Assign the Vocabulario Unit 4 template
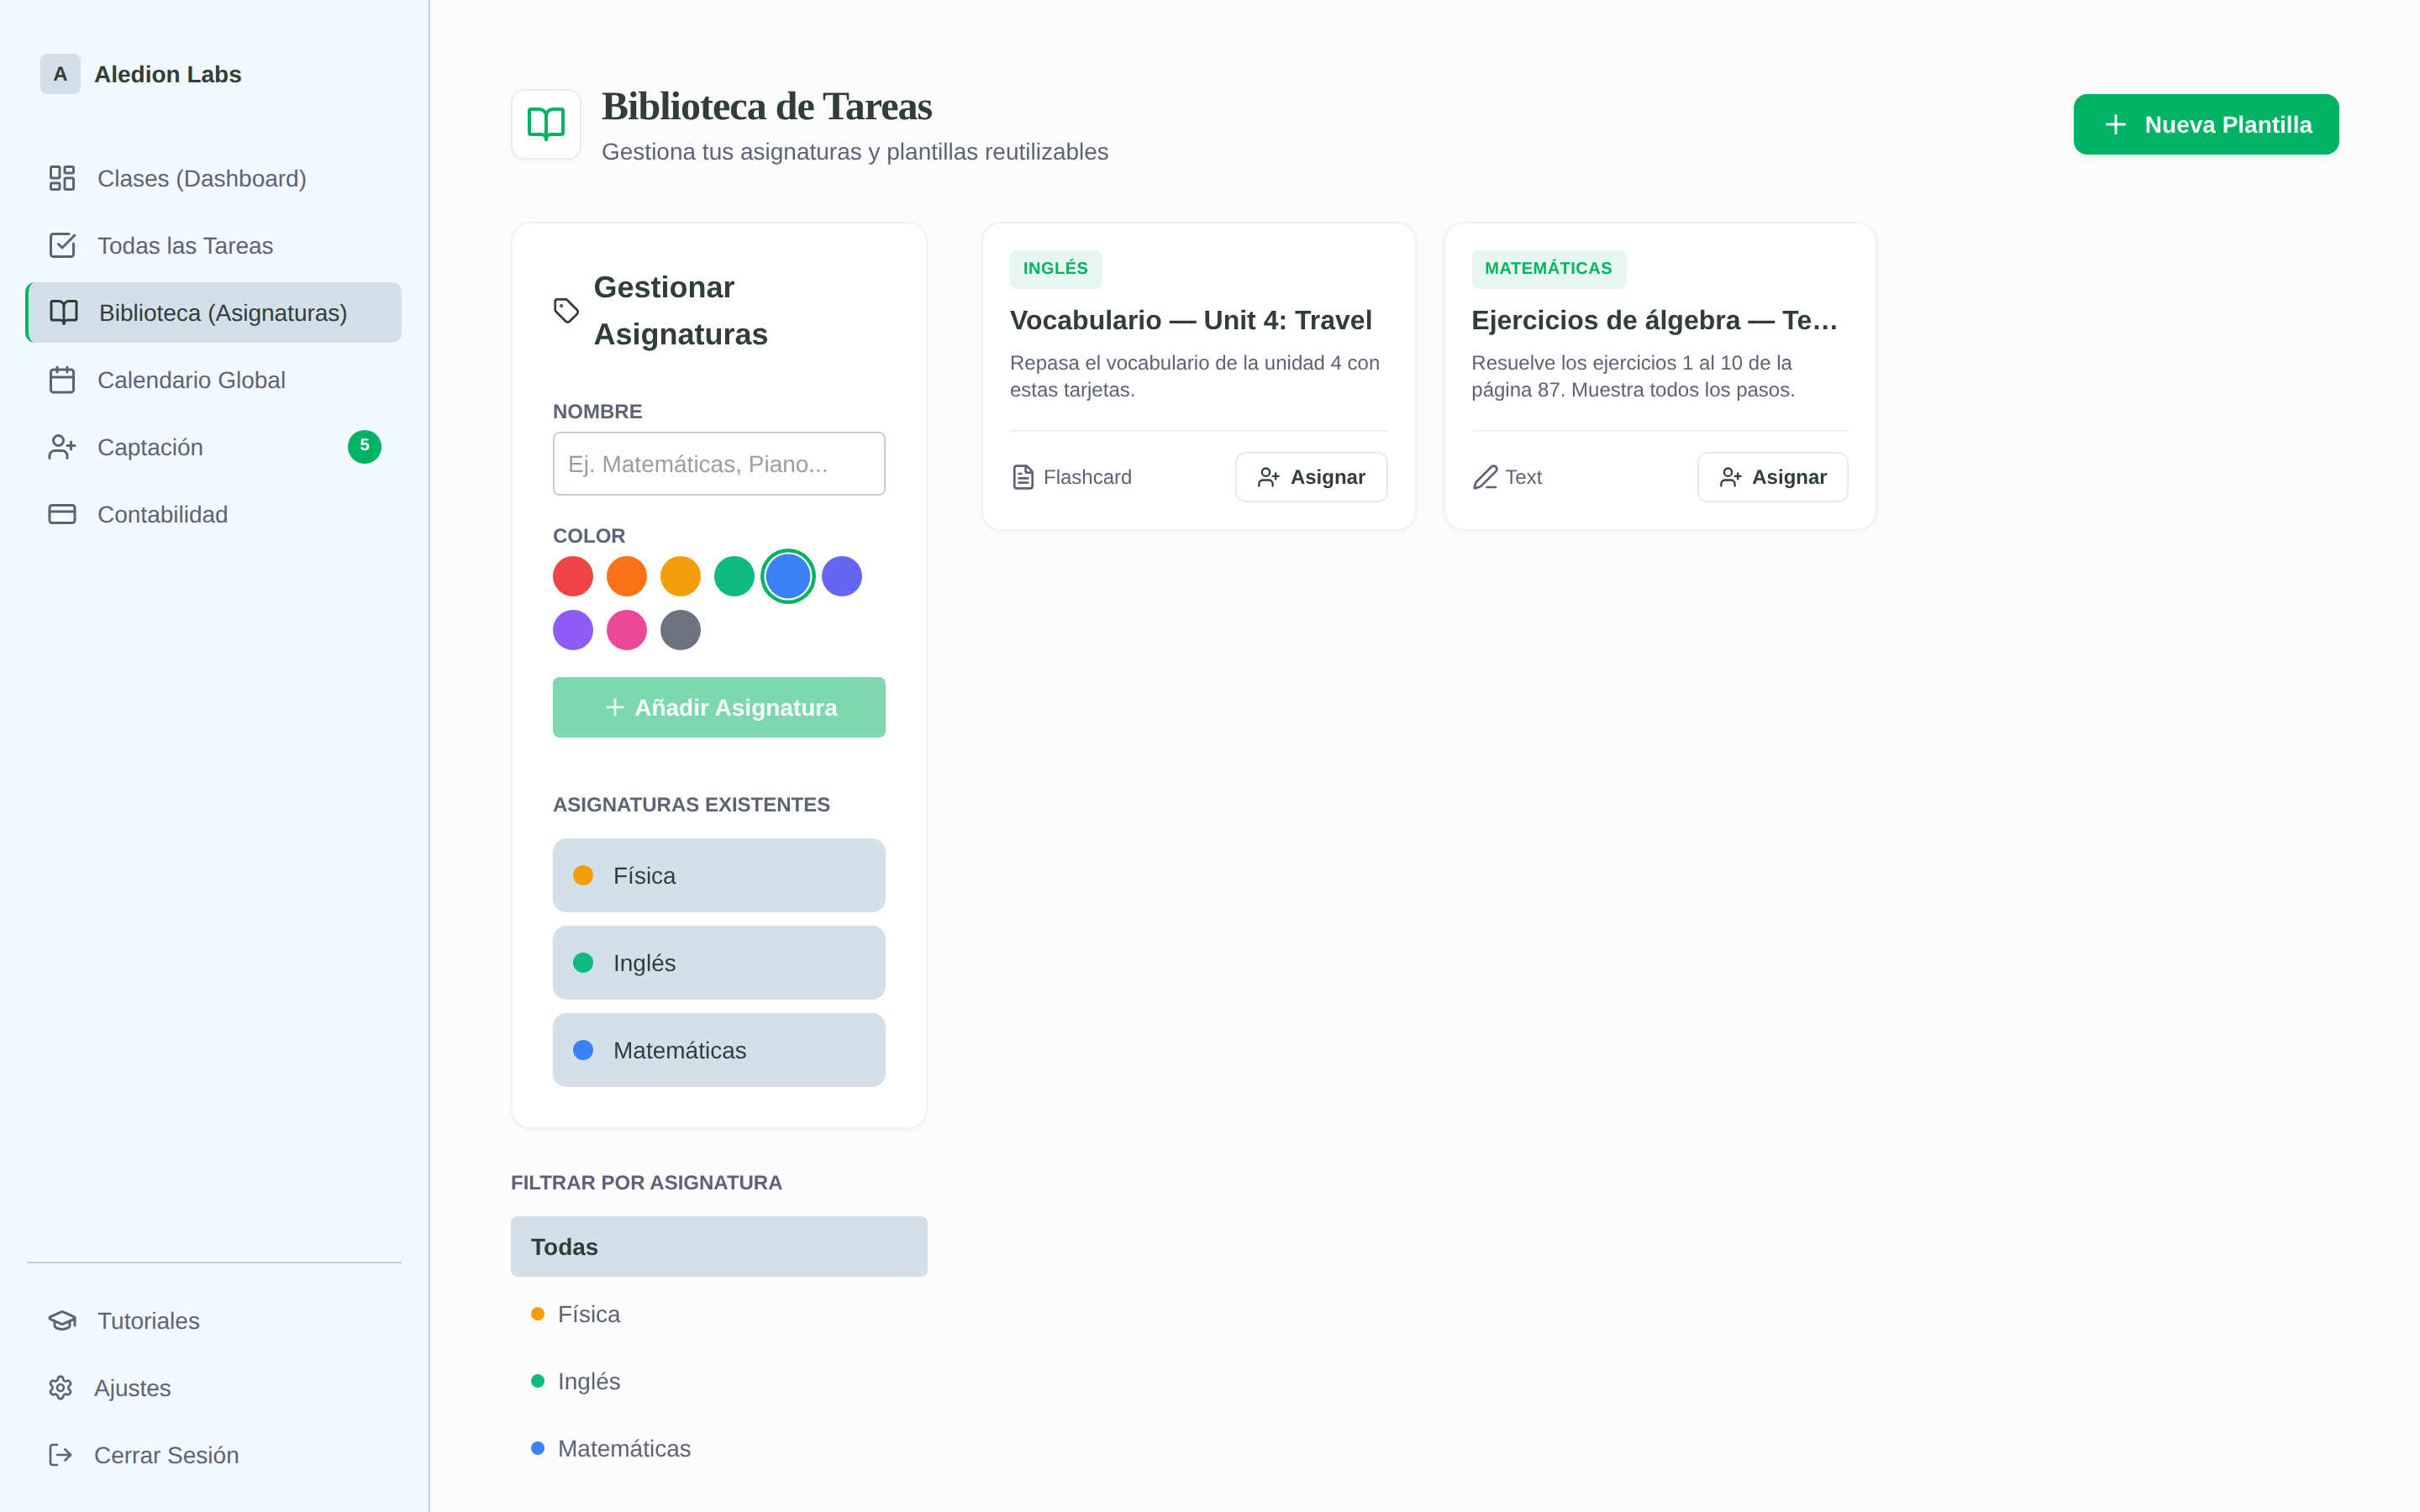This screenshot has width=2420, height=1512. coord(1310,477)
